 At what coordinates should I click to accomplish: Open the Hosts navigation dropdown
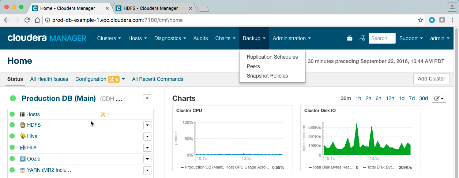[138, 38]
